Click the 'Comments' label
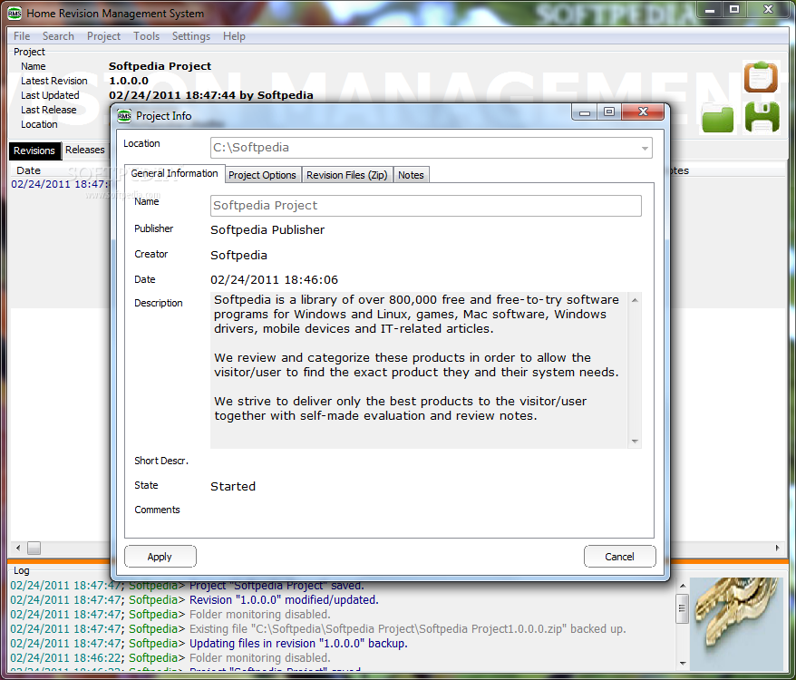The width and height of the screenshot is (796, 680). [157, 510]
